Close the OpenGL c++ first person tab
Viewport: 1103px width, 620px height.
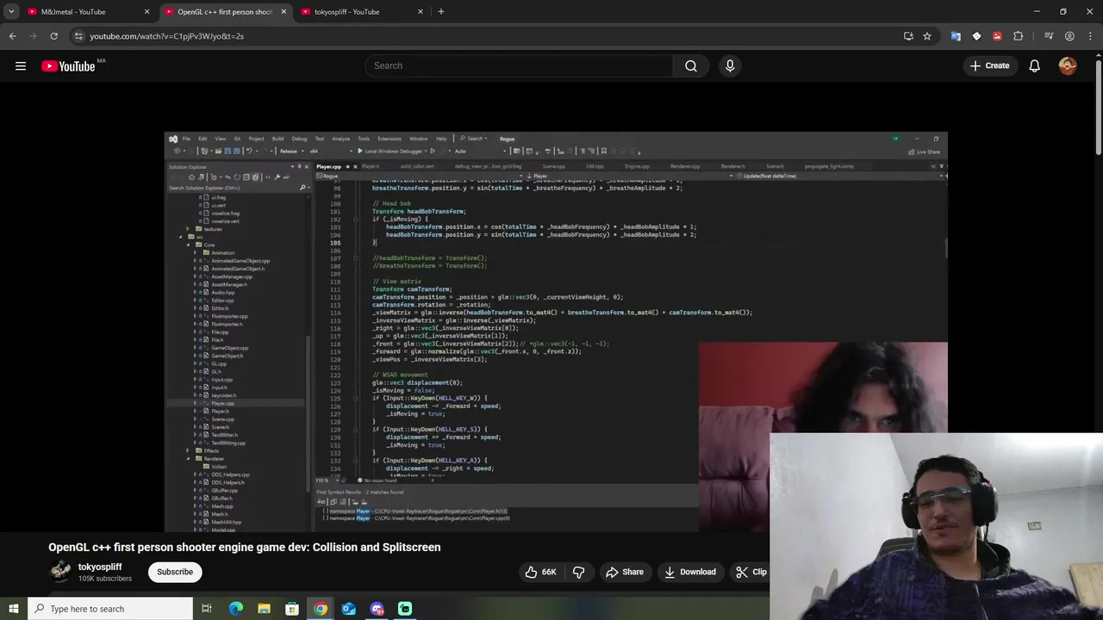point(284,12)
